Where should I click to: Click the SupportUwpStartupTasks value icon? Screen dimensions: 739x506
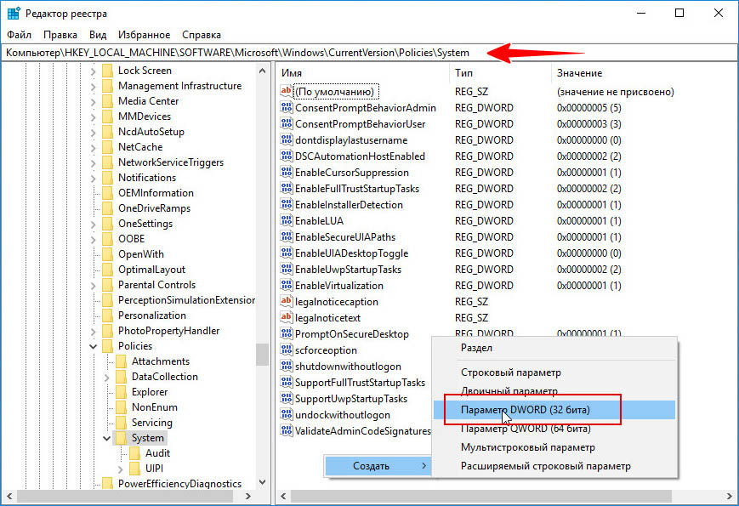286,398
